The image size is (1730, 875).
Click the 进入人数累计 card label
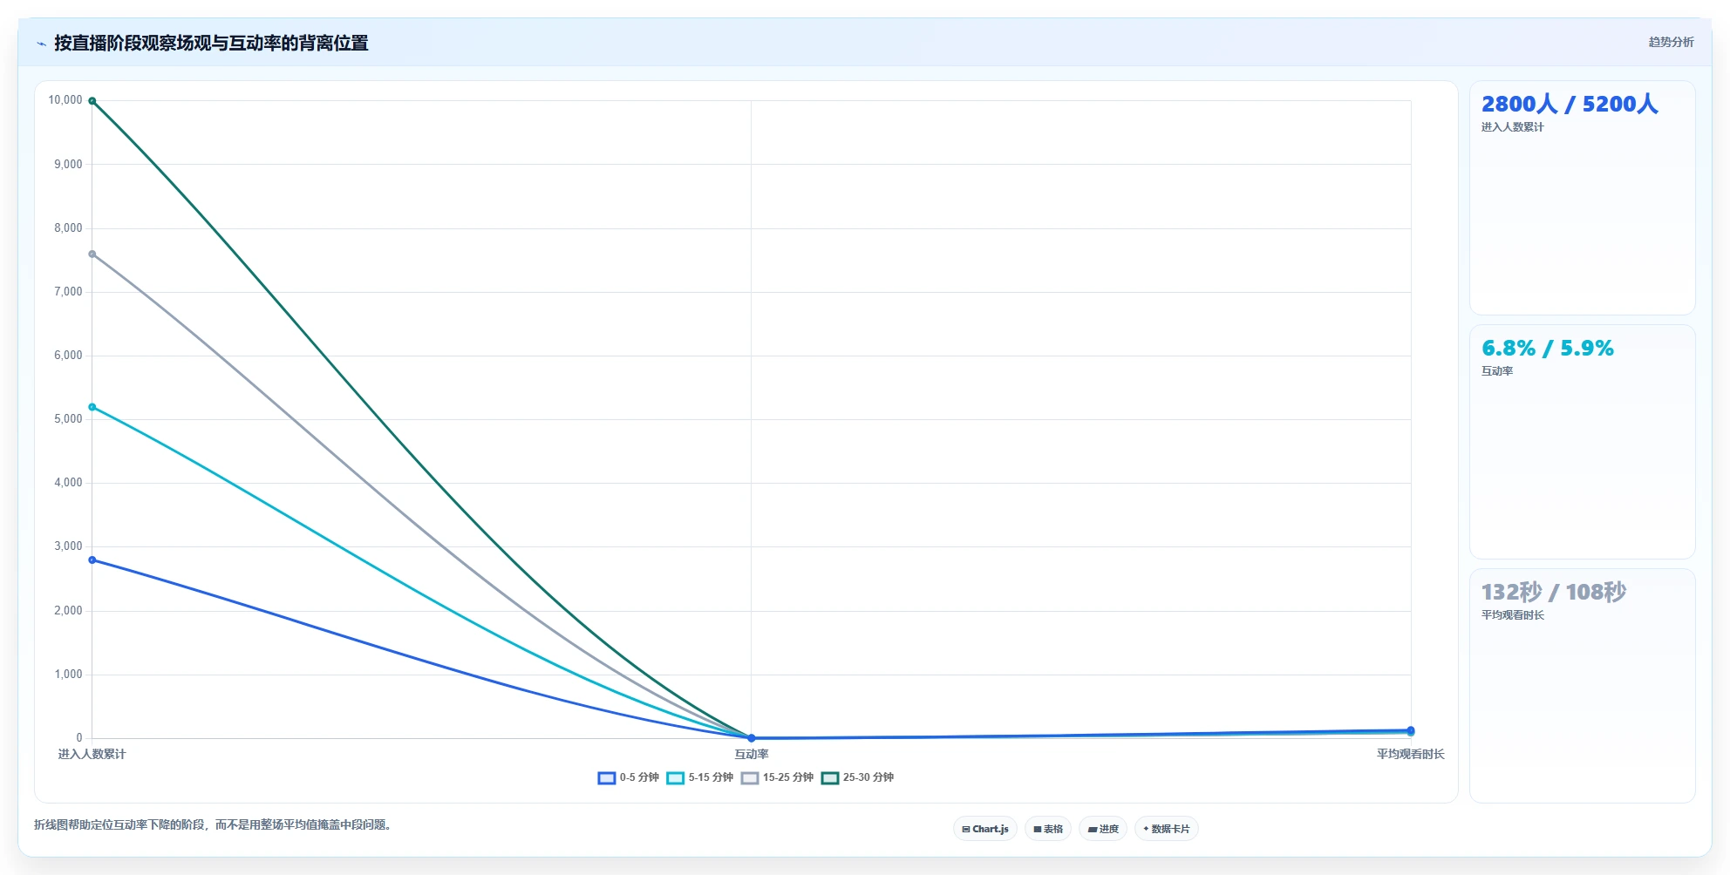[x=1512, y=127]
